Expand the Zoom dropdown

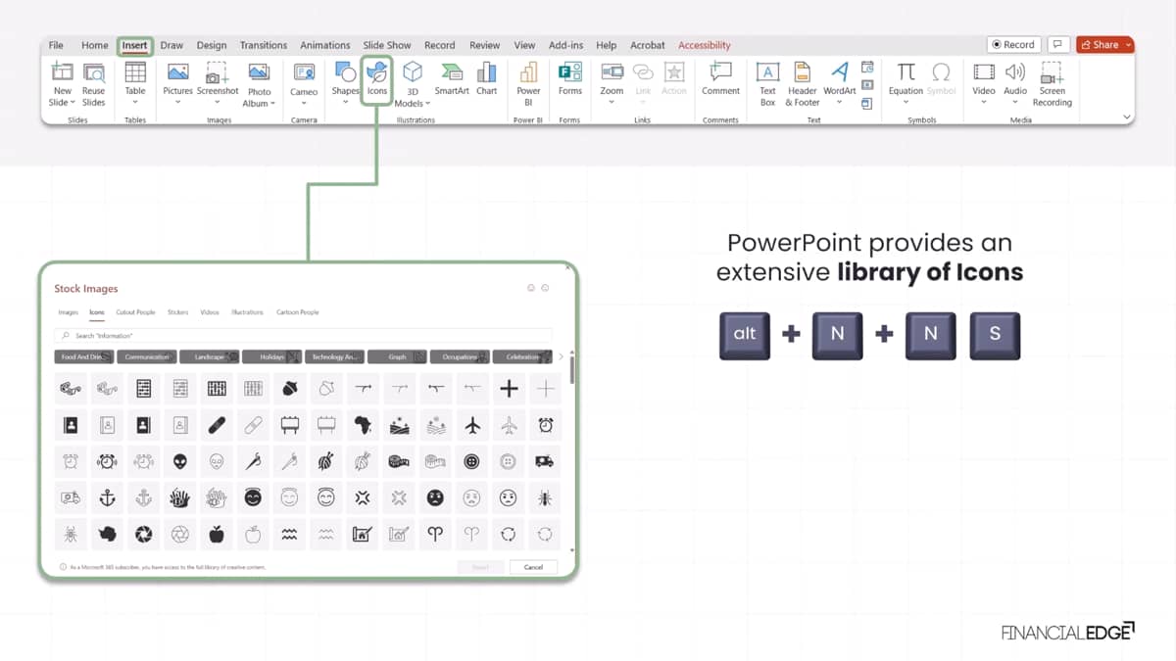(x=612, y=102)
